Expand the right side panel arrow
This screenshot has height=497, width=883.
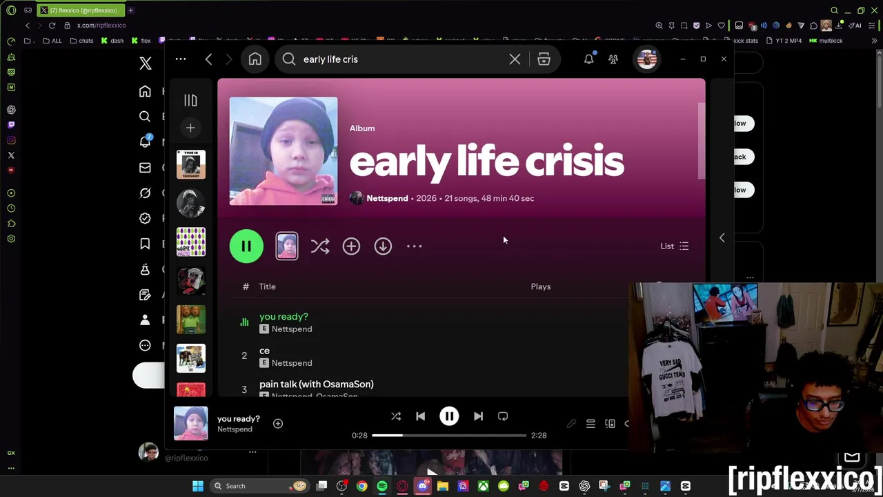coord(722,237)
